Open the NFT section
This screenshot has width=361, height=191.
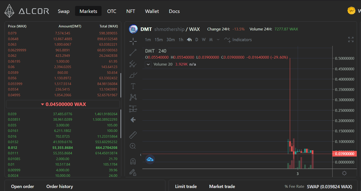[x=131, y=11]
